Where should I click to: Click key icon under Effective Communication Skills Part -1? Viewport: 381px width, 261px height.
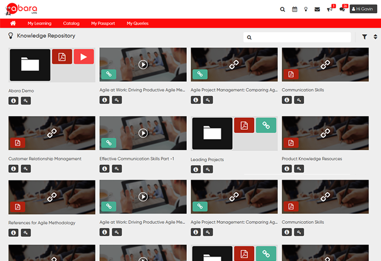click(117, 168)
